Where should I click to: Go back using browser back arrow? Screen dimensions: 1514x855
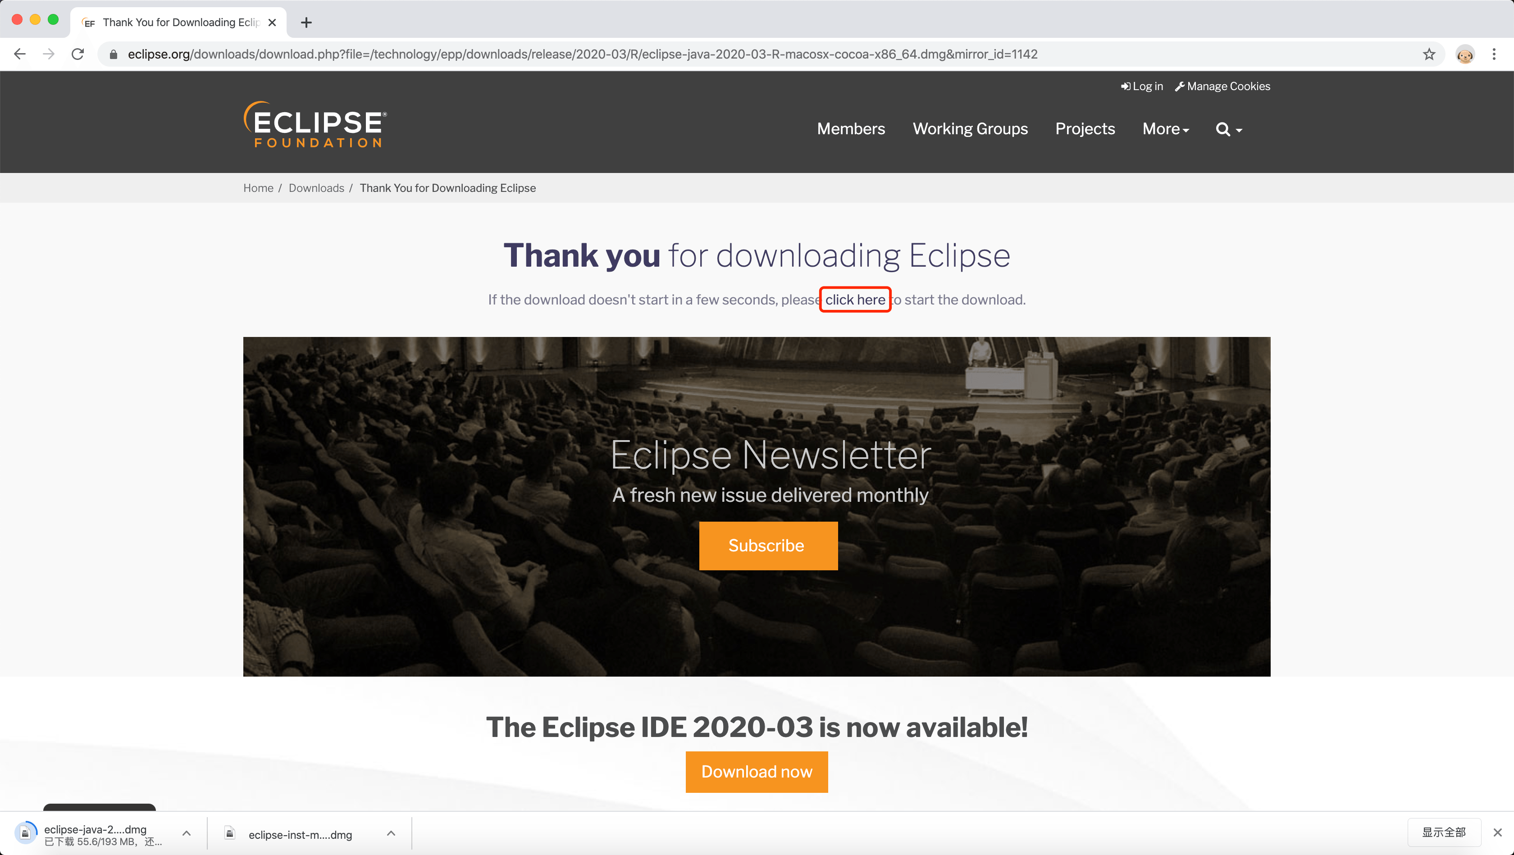[20, 54]
